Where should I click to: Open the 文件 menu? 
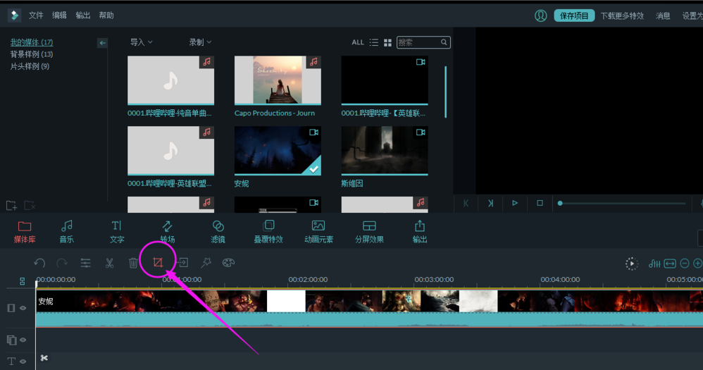[36, 16]
